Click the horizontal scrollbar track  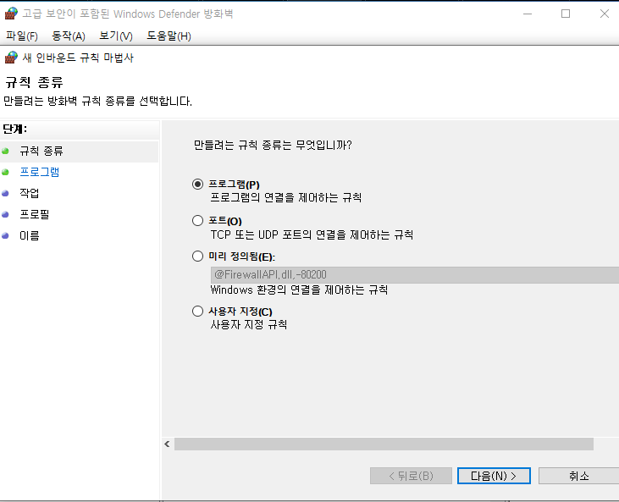click(384, 444)
